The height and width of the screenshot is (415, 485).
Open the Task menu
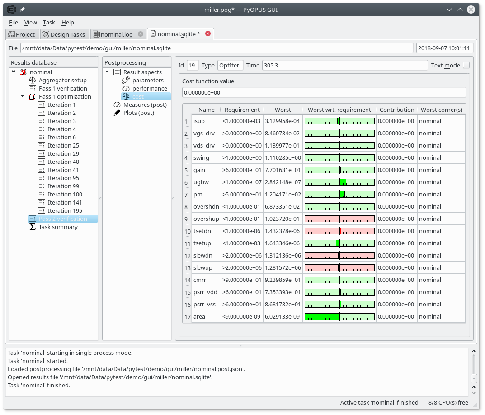(x=49, y=22)
